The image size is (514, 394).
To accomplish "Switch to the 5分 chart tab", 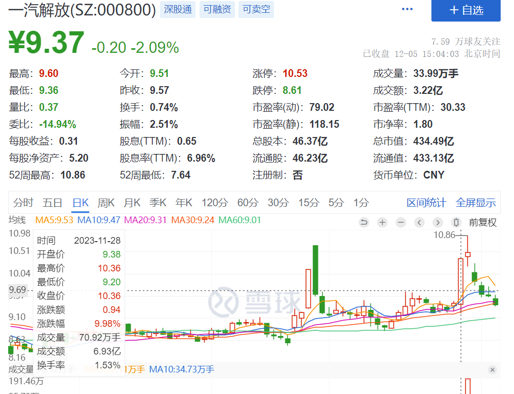I will pos(337,203).
